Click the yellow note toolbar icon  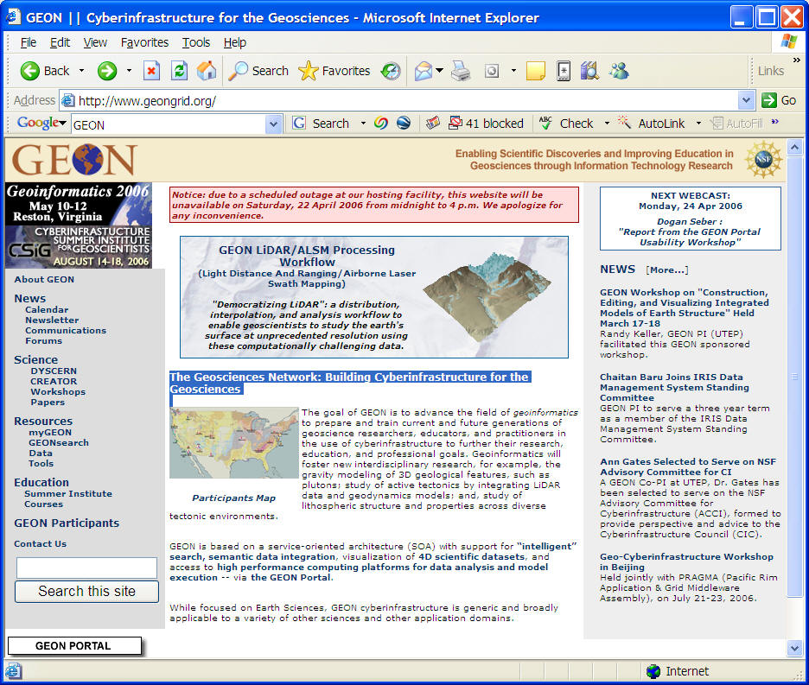(536, 71)
